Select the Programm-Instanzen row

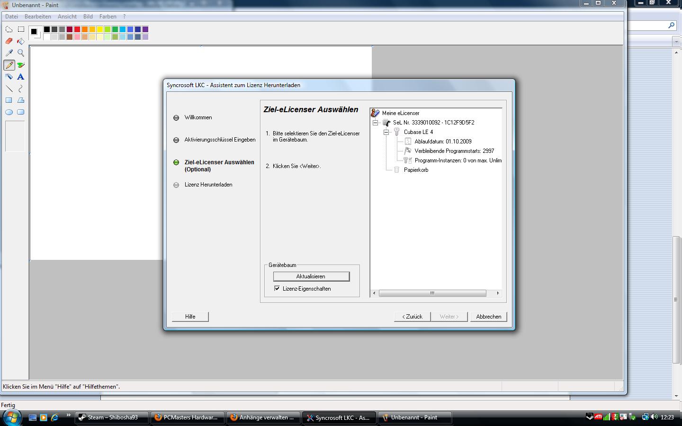point(458,160)
